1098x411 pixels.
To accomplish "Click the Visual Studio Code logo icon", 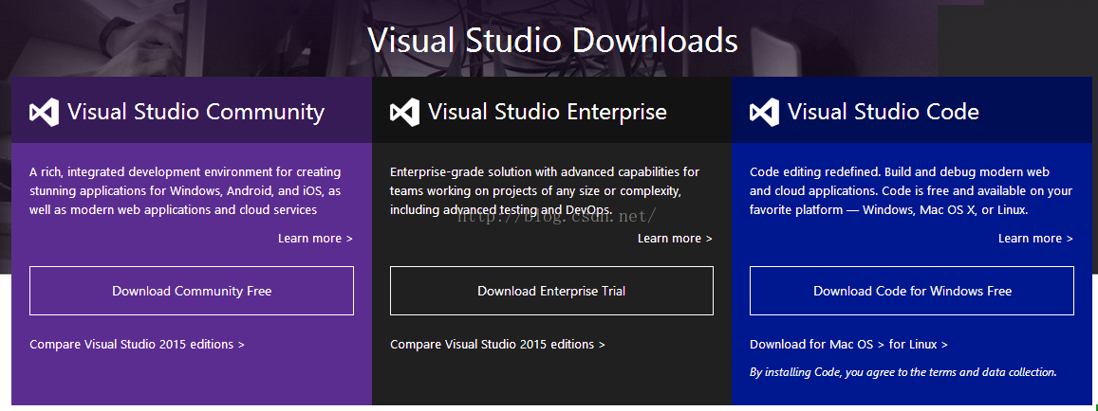I will [x=764, y=112].
